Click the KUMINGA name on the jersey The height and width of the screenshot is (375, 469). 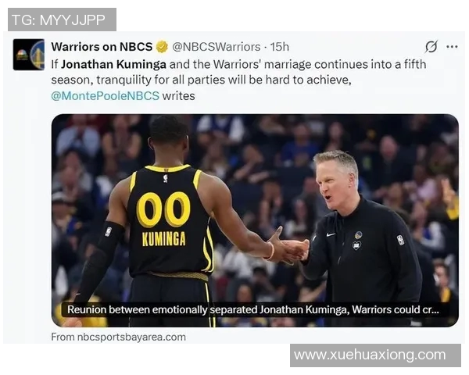[163, 239]
